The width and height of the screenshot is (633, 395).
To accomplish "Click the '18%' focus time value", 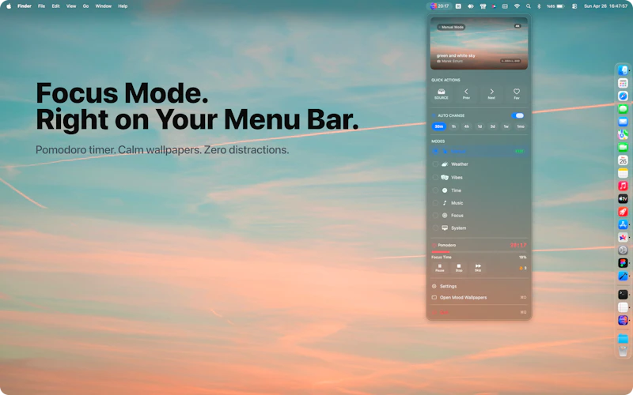I will click(x=523, y=258).
